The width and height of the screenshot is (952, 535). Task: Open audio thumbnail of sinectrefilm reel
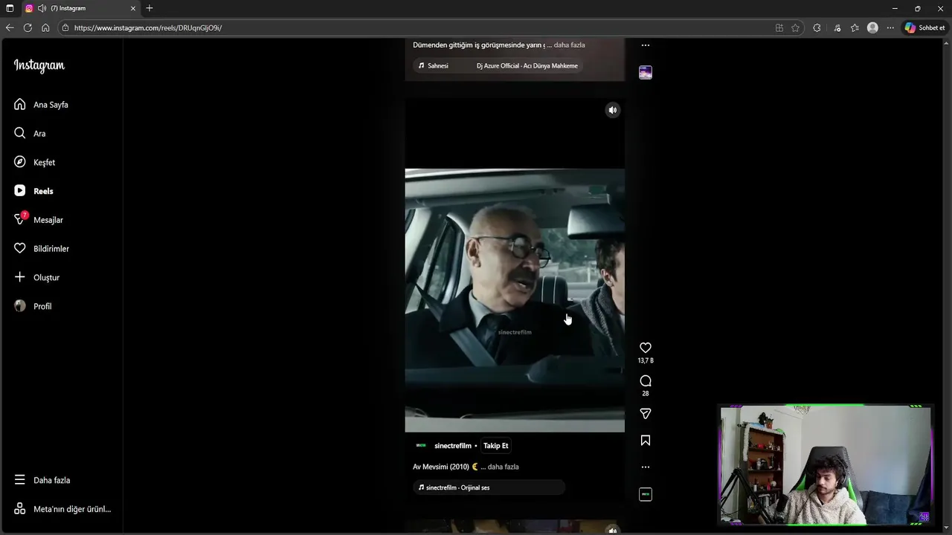pyautogui.click(x=646, y=494)
